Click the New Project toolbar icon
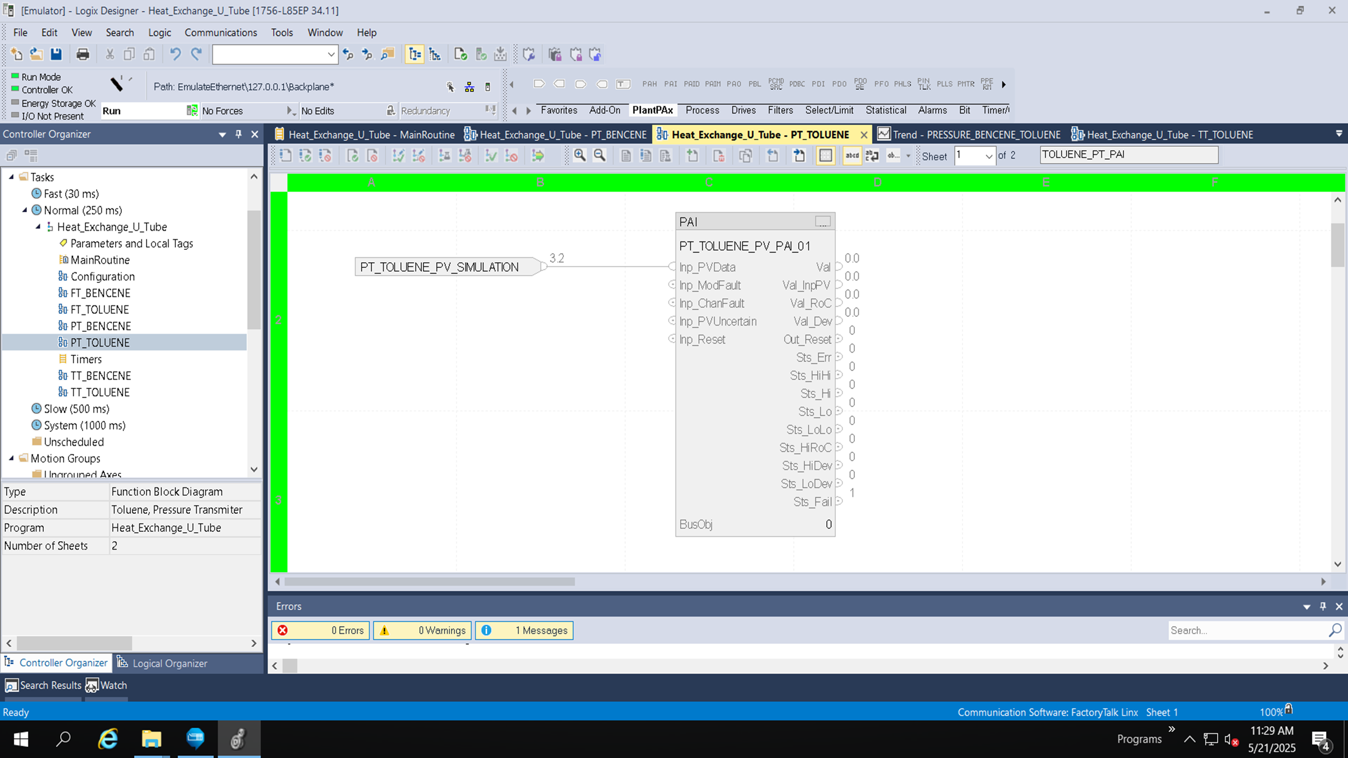Viewport: 1348px width, 758px height. coord(16,54)
